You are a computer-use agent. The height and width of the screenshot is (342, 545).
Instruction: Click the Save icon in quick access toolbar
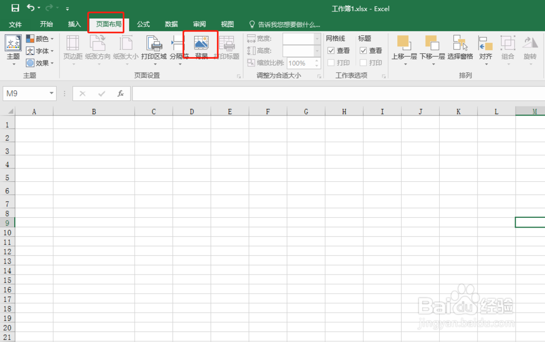point(15,8)
